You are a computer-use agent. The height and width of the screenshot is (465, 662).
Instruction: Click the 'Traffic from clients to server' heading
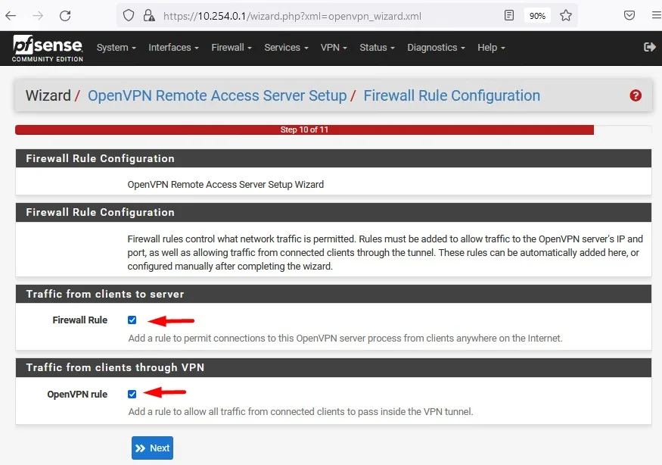click(x=104, y=294)
